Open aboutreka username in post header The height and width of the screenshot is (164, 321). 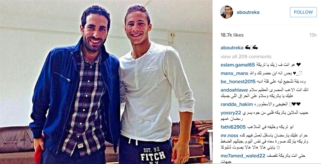(x=248, y=12)
